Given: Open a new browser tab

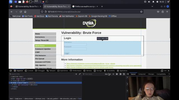Looking at the screenshot, I should (x=102, y=6).
